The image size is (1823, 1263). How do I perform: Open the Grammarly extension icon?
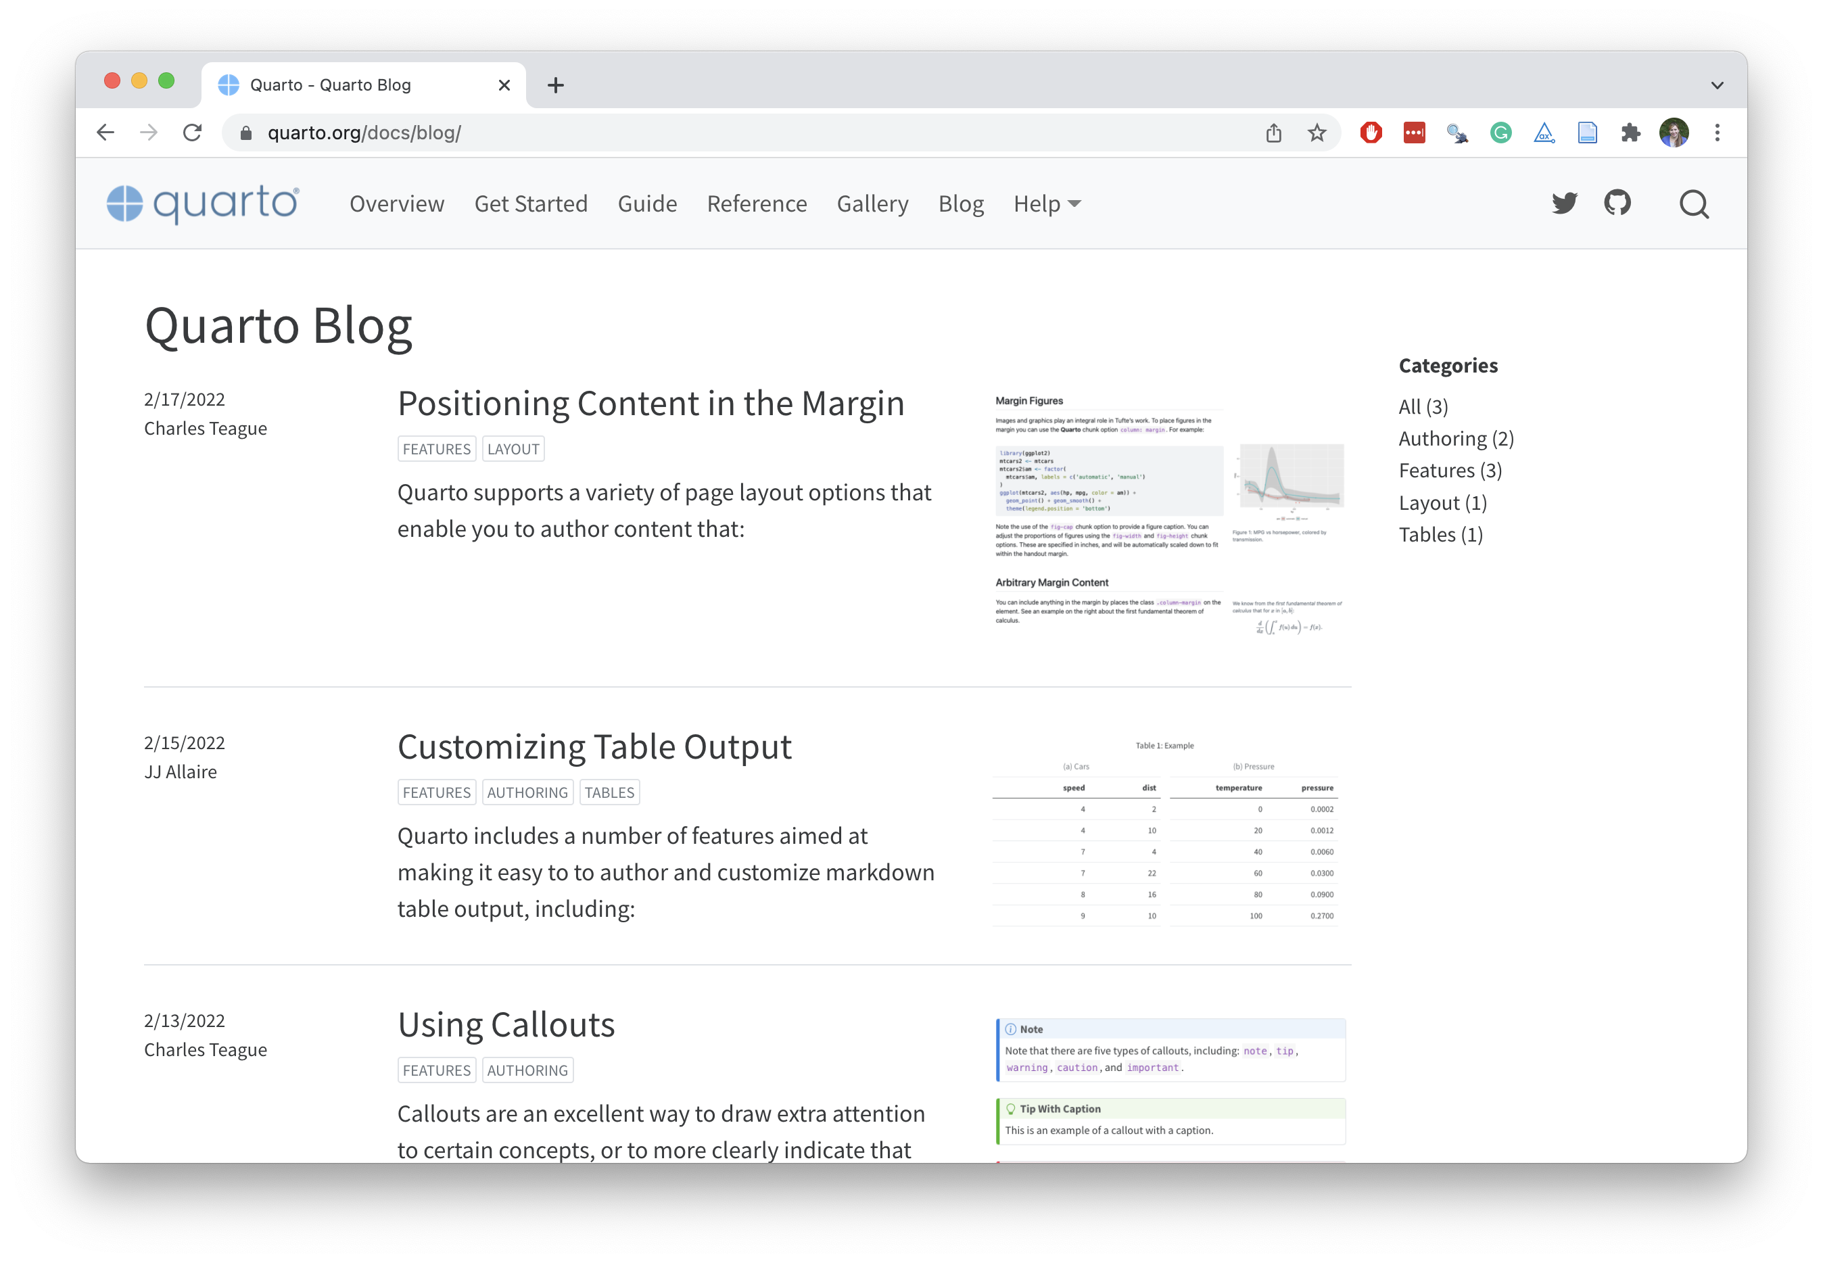[x=1501, y=132]
